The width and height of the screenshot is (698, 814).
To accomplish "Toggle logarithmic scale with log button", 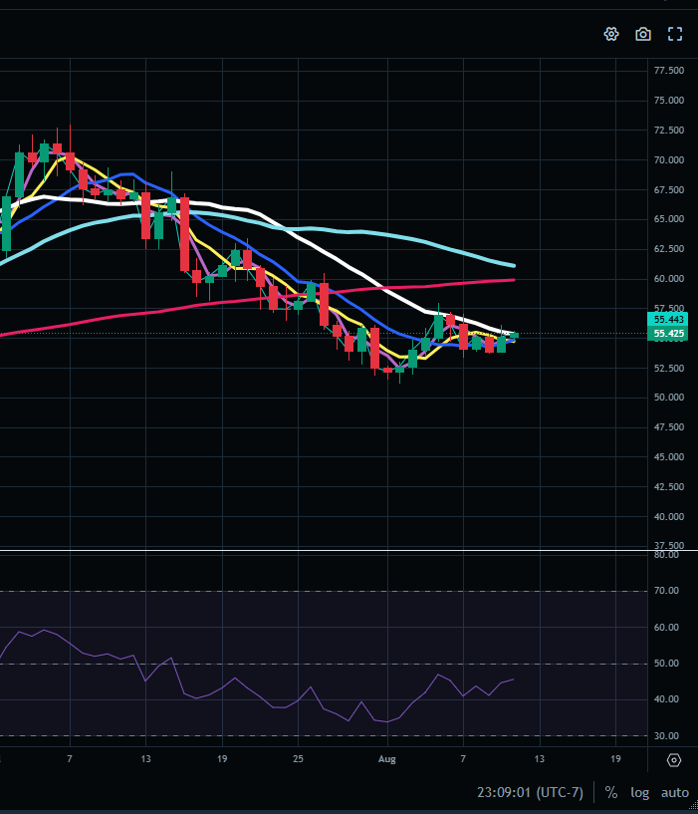I will (x=640, y=793).
